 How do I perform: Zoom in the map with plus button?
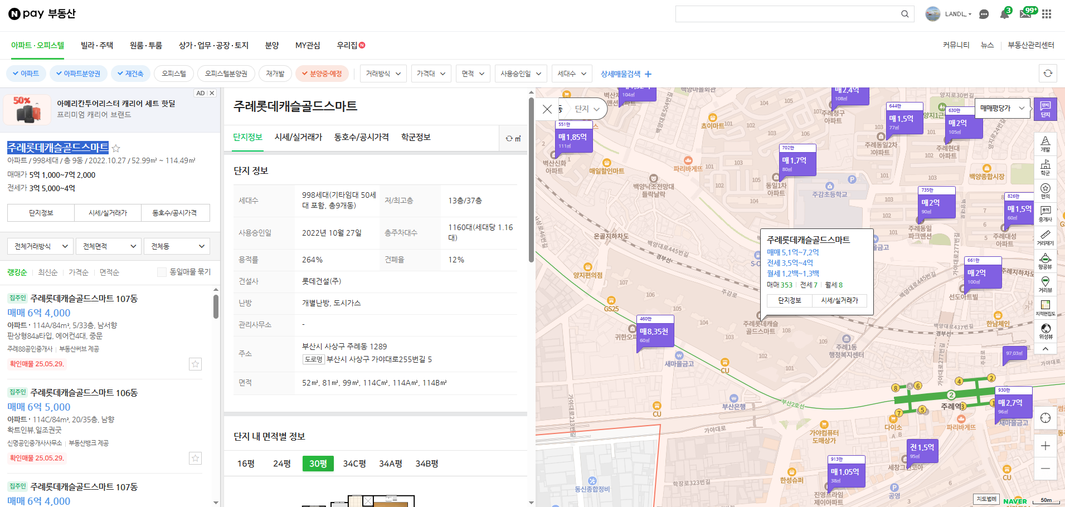point(1045,446)
